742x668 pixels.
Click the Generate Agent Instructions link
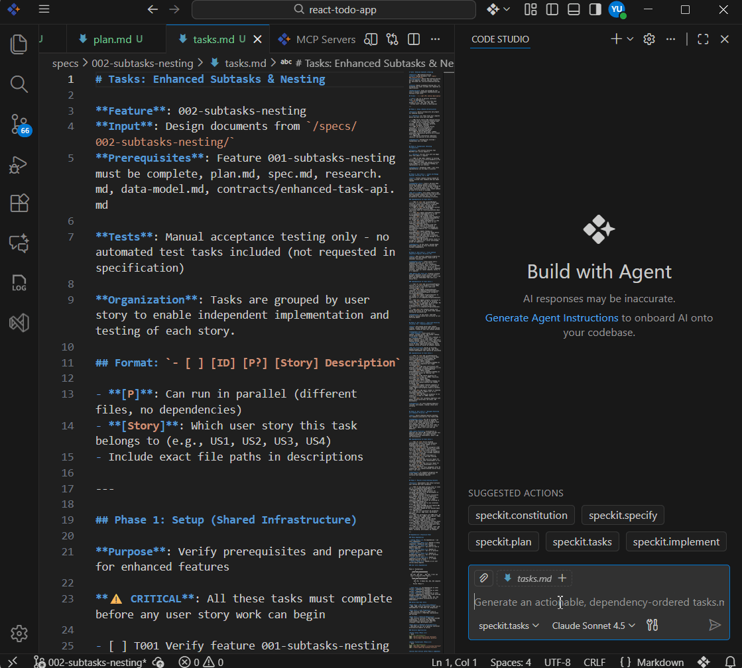tap(551, 317)
